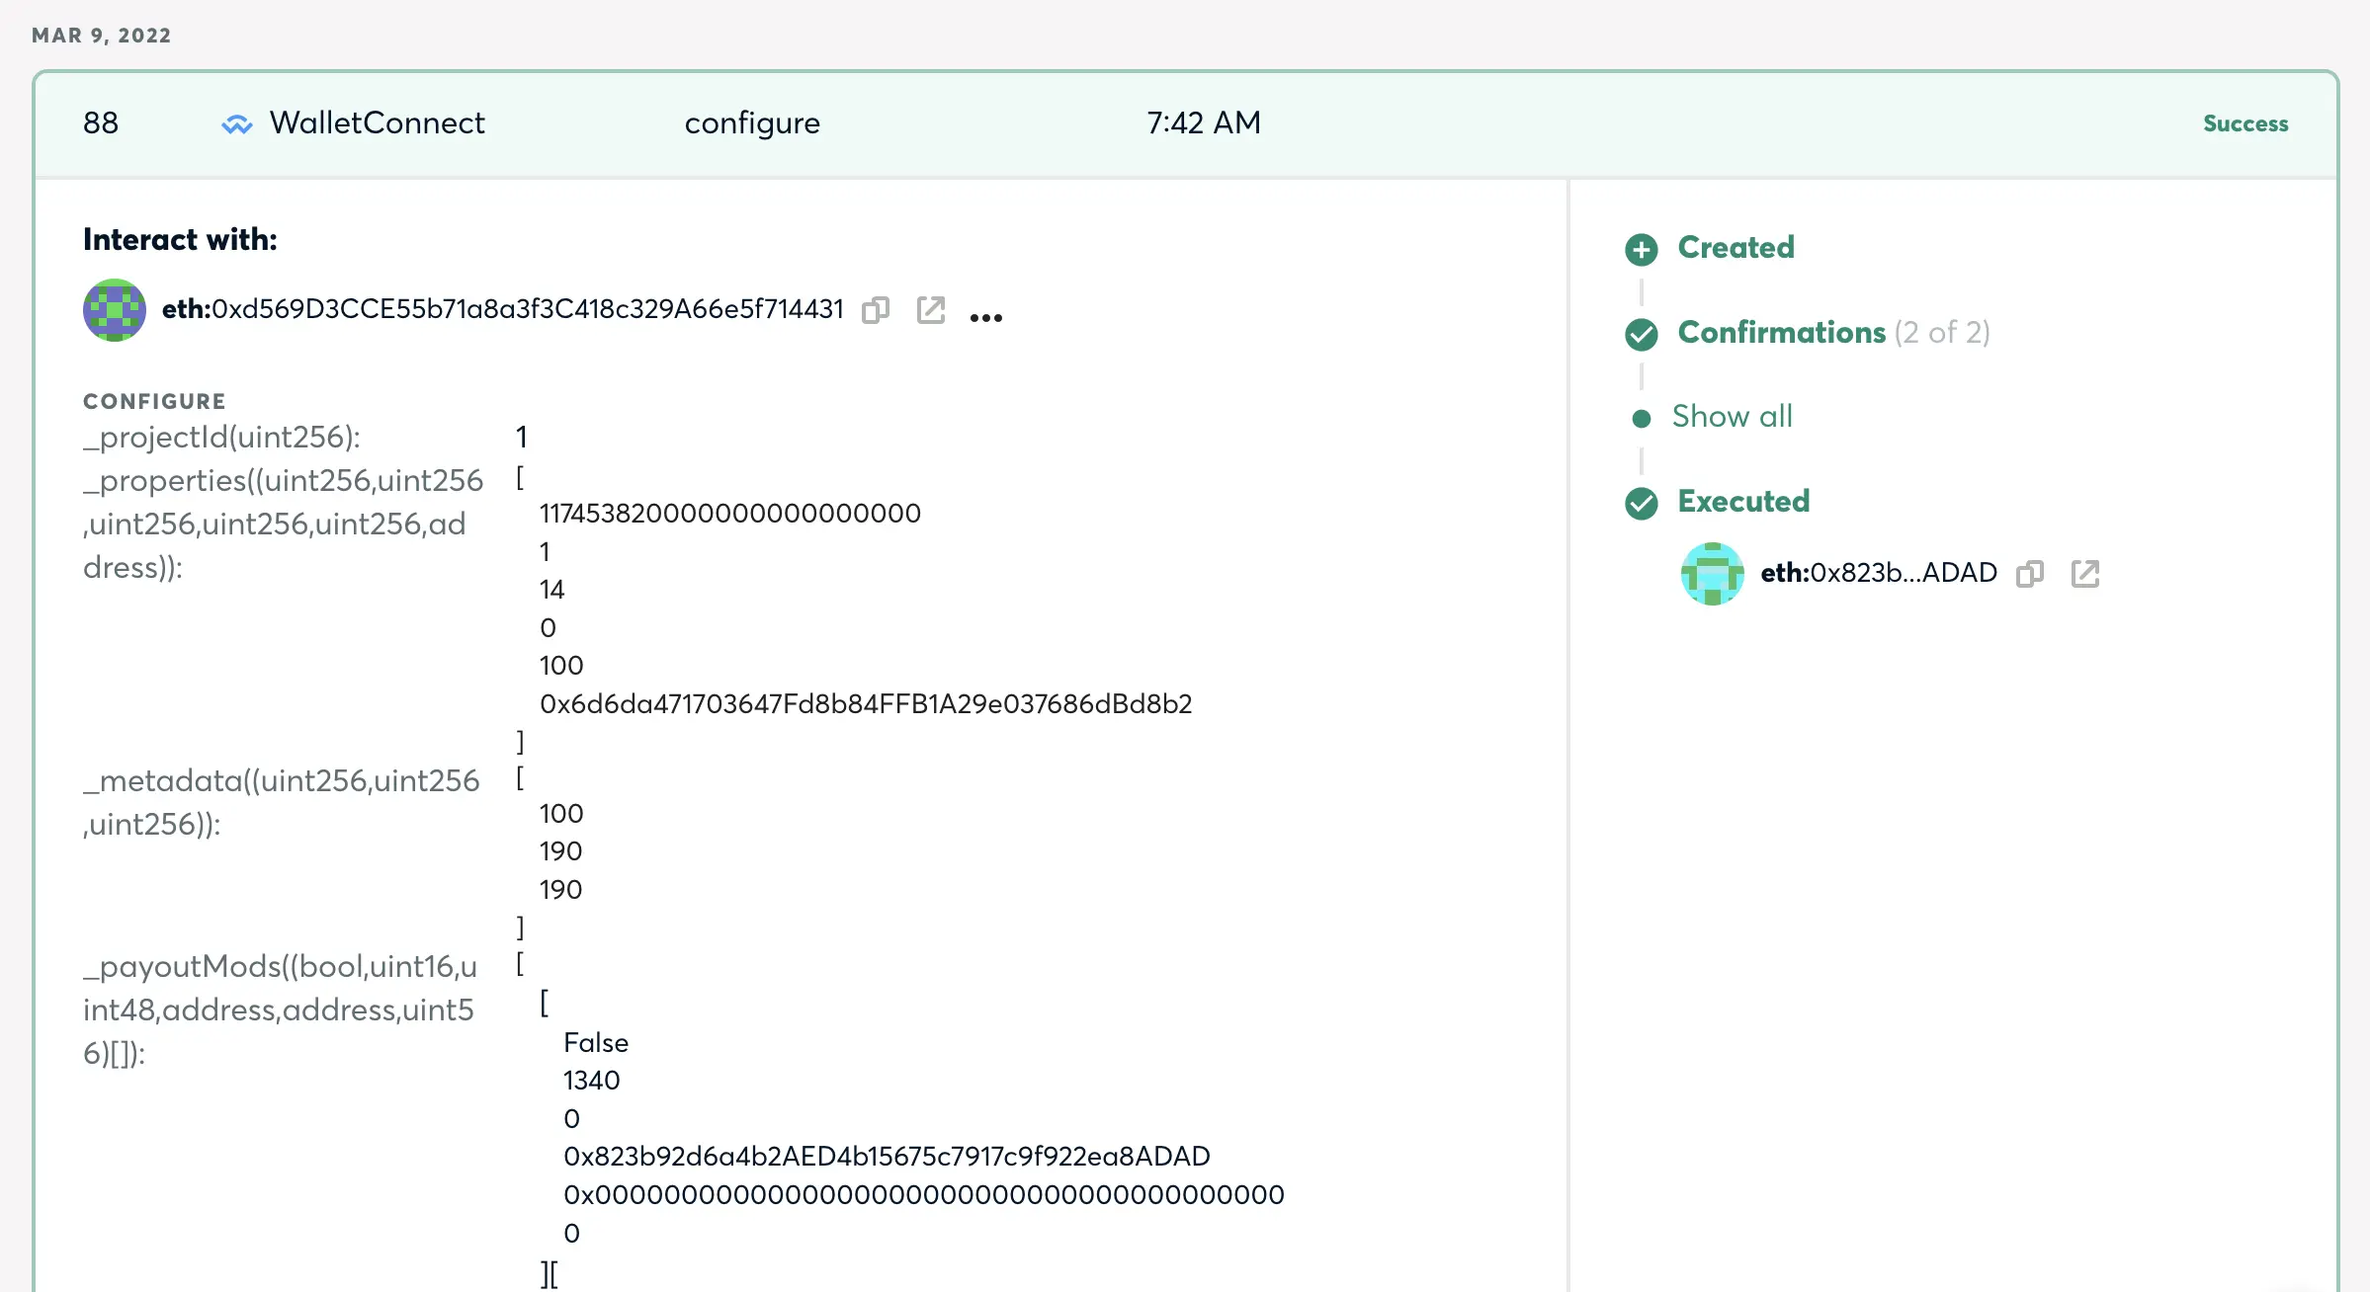Click the executor identicon avatar
This screenshot has height=1292, width=2370.
click(x=1712, y=574)
